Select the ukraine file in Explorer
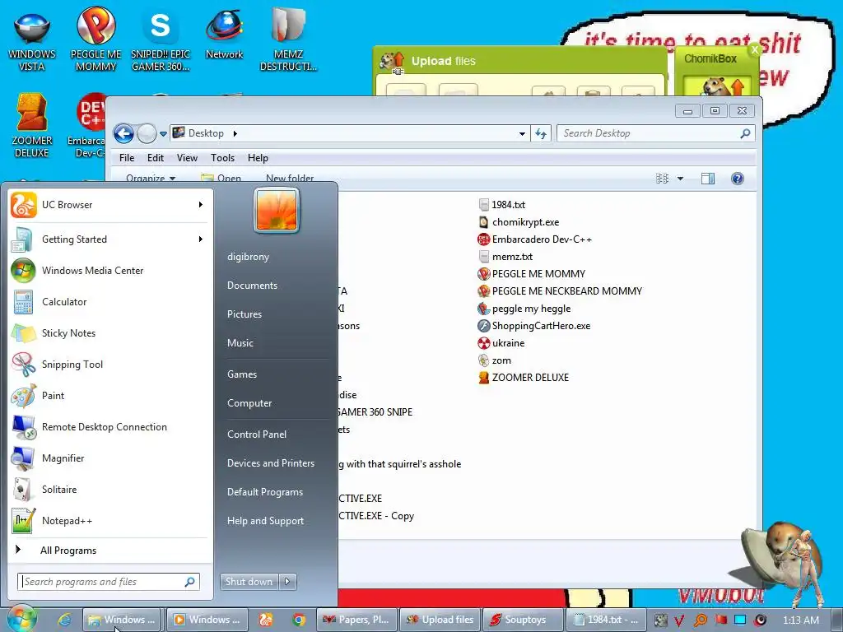 [501, 343]
